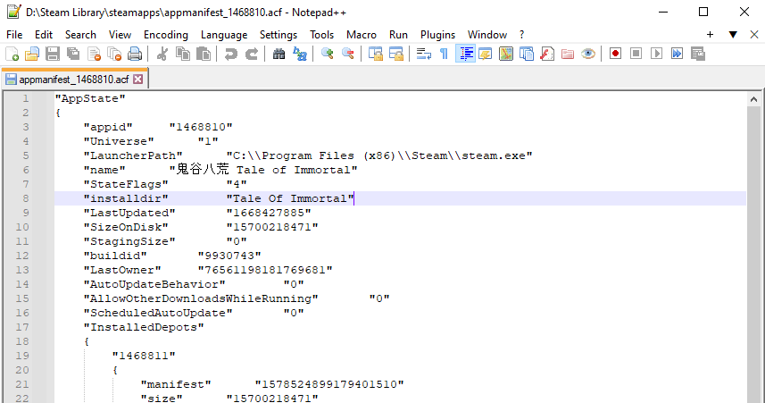
Task: Open the Language menu
Action: pyautogui.click(x=224, y=35)
